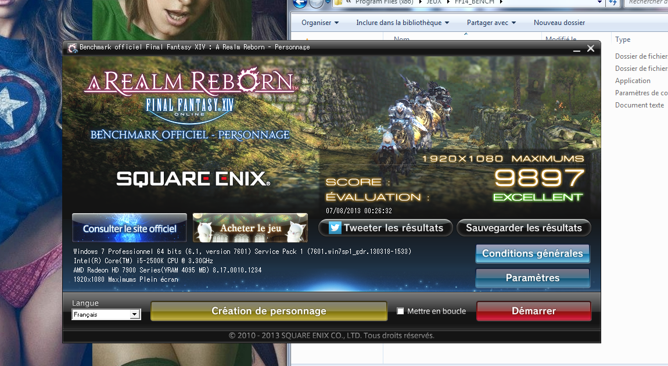The image size is (668, 366).
Task: Open 'Conditions générales'
Action: tap(533, 253)
